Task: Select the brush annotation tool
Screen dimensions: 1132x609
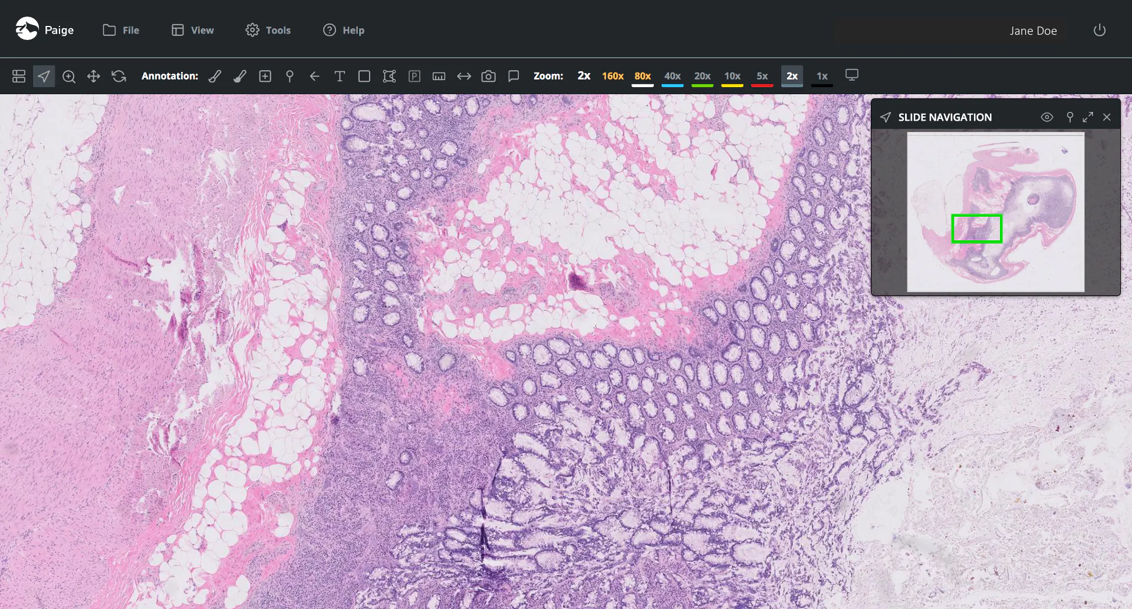Action: click(x=240, y=76)
